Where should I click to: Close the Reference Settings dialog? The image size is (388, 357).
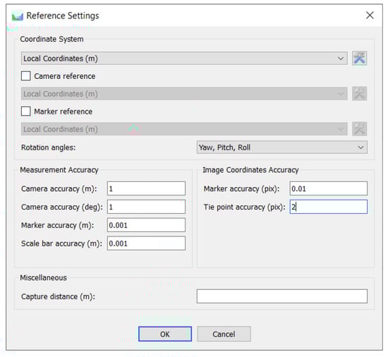coord(370,16)
